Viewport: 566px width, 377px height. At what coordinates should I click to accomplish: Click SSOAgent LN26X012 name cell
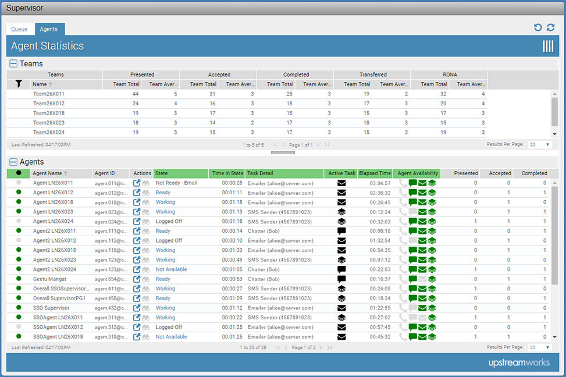coord(58,327)
